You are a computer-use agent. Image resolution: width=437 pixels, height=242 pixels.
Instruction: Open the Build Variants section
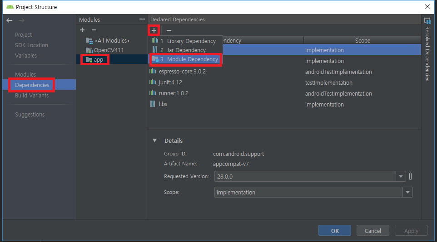pos(32,96)
